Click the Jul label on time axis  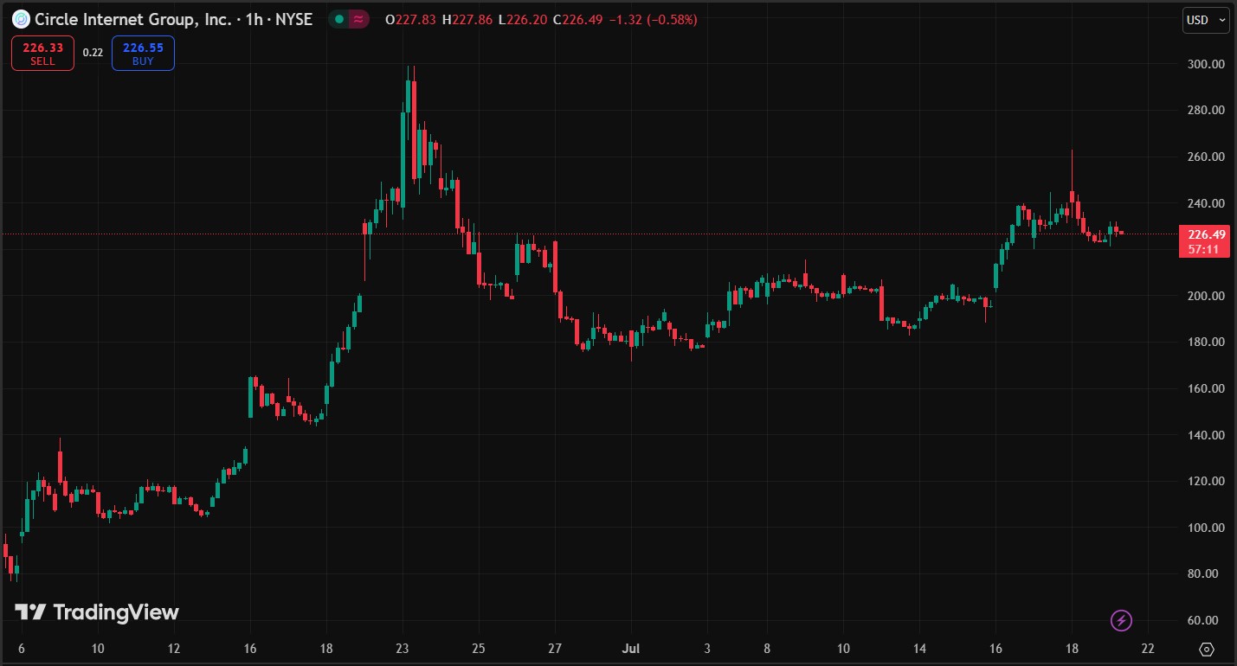(631, 649)
